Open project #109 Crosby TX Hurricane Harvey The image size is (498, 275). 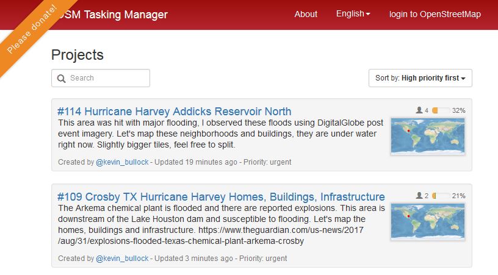point(220,197)
